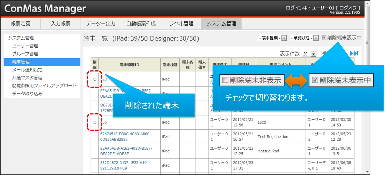Click the approval date 2012/05/30 14:53

[341, 122]
